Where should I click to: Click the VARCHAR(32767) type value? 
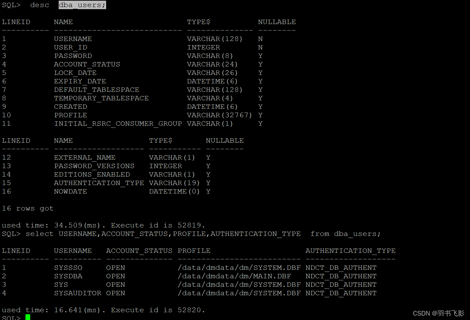[x=219, y=115]
